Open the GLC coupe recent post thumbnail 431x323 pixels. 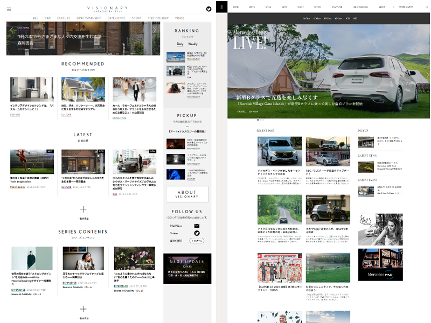328,151
